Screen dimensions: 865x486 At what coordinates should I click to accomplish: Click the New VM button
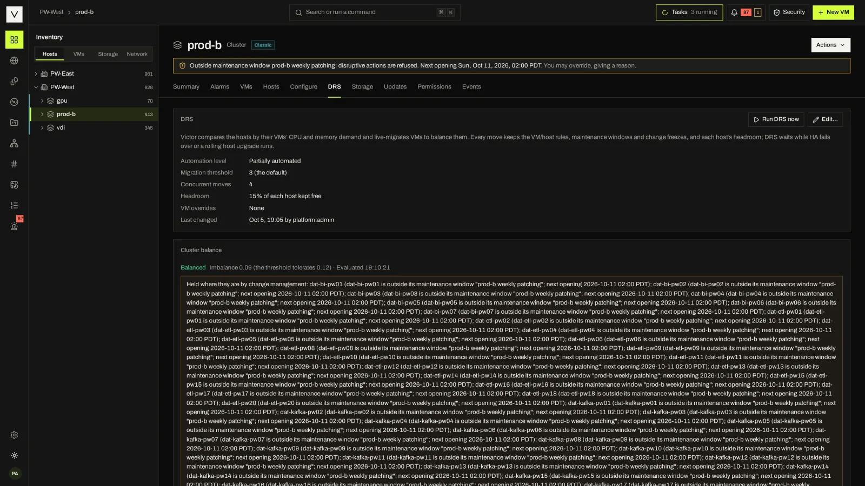(x=833, y=12)
